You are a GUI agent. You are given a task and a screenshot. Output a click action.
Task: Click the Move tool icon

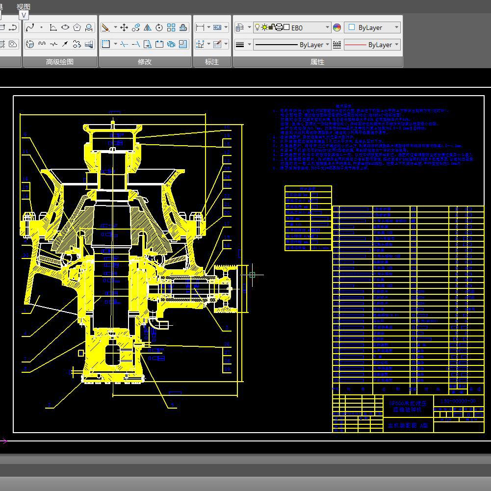pyautogui.click(x=124, y=27)
